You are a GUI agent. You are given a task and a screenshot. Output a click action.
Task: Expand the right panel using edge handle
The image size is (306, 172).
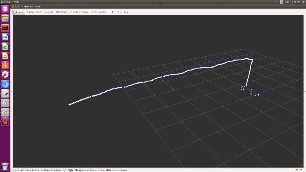coord(304,92)
